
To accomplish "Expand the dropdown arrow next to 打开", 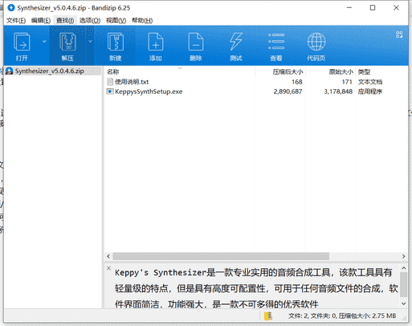I will pyautogui.click(x=44, y=42).
